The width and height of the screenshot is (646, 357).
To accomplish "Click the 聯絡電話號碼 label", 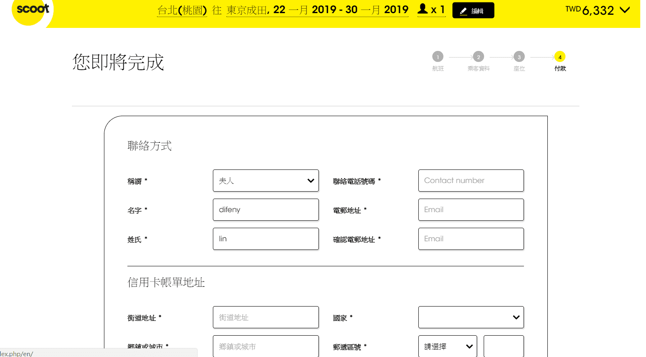I will coord(357,181).
